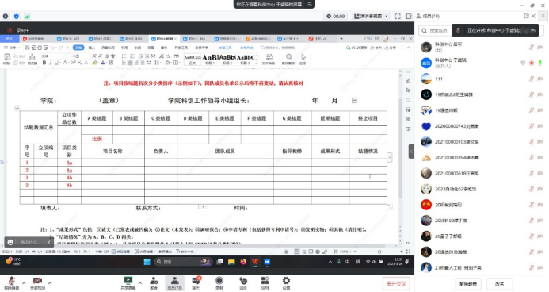The width and height of the screenshot is (549, 292).
Task: Open the meeting settings gear
Action: (287, 283)
